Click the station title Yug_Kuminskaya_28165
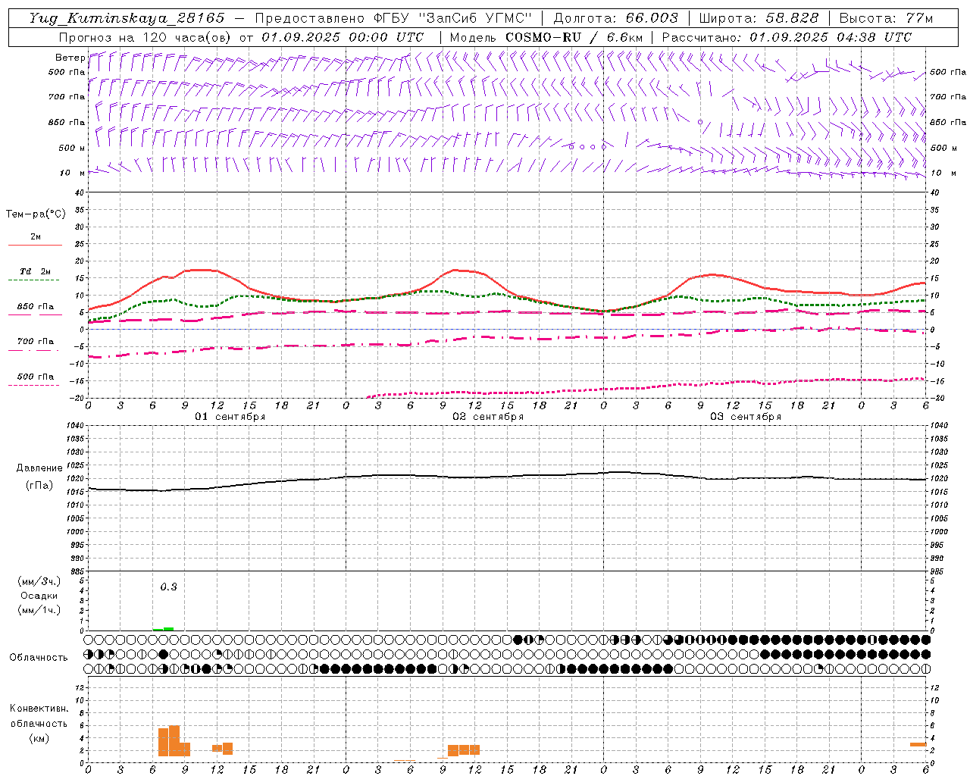This screenshot has width=970, height=776. (x=127, y=18)
